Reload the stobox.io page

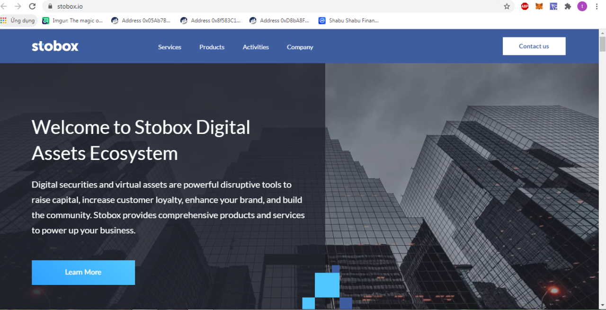point(32,6)
